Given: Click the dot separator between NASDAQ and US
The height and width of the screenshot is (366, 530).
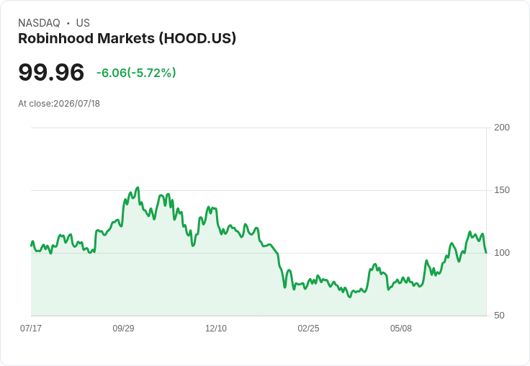Looking at the screenshot, I should tap(68, 23).
